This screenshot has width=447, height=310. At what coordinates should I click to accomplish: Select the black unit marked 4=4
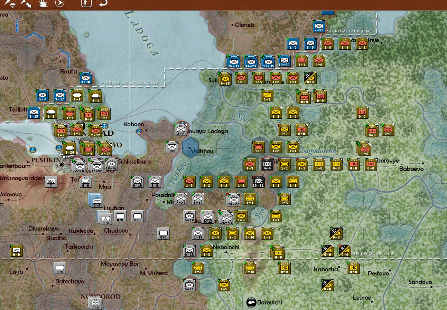click(267, 165)
